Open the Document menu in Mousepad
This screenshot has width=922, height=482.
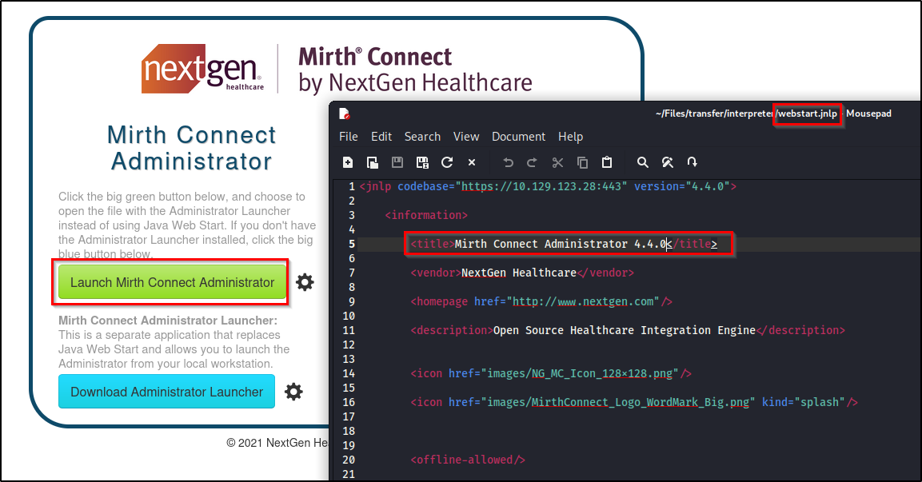[518, 137]
